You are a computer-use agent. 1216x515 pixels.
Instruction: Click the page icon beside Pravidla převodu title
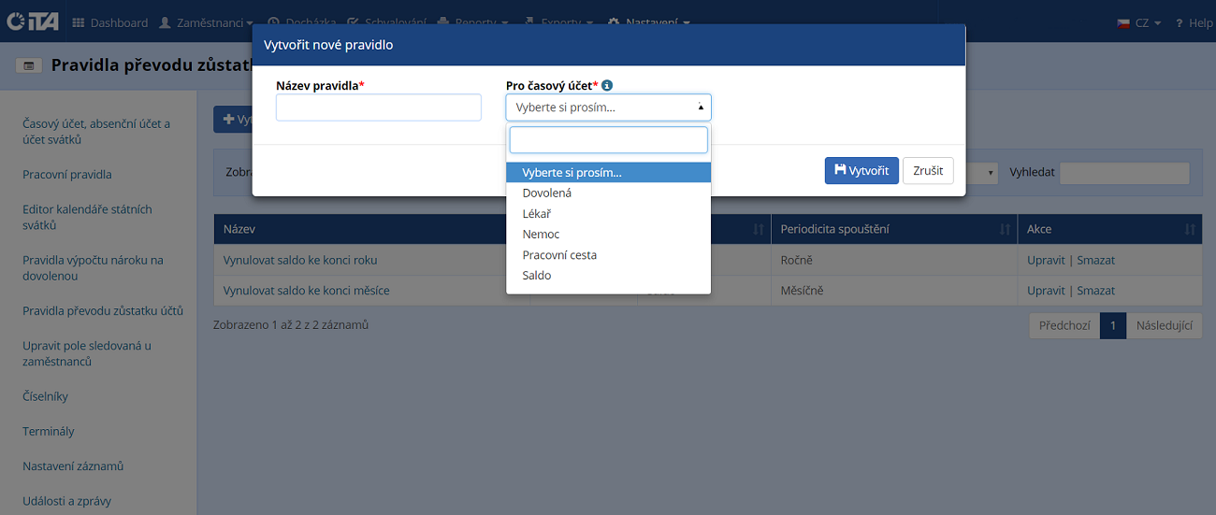(x=28, y=65)
